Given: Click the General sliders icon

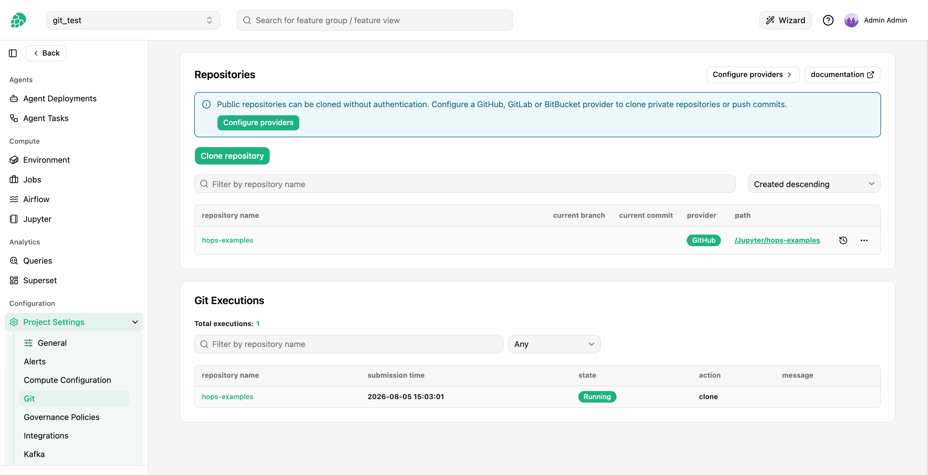Looking at the screenshot, I should (x=28, y=343).
